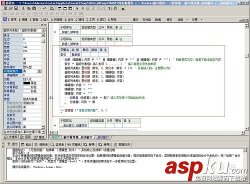This screenshot has height=184, width=250.
Task: Open the 窗口 menu
Action: (x=101, y=19)
